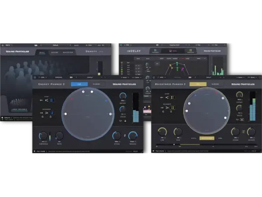The image size is (262, 197).
Task: Click the link icon between Attack and Release in Brightness Panner
Action: (x=244, y=132)
